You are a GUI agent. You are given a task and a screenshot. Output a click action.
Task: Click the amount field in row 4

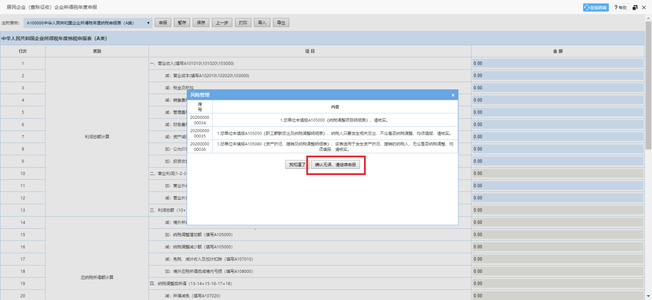tap(558, 100)
